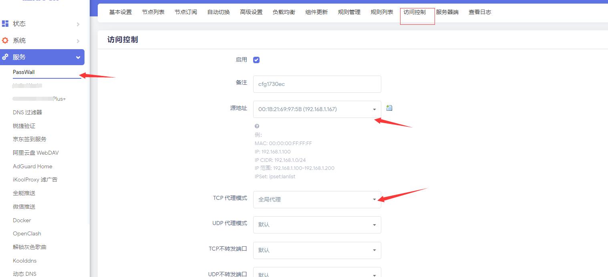
Task: Switch to the 查看日志 tab
Action: 480,12
